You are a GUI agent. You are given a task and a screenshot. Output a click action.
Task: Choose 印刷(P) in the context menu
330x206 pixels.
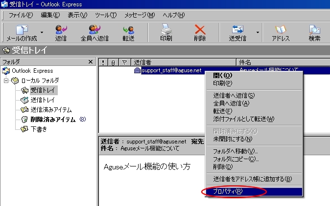(254, 83)
